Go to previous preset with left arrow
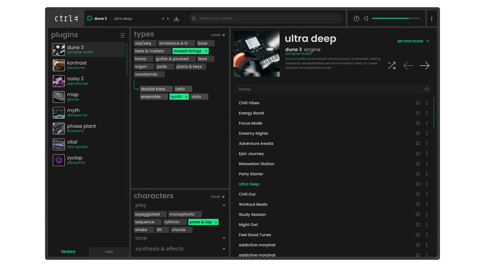This screenshot has height=267, width=485. click(408, 65)
